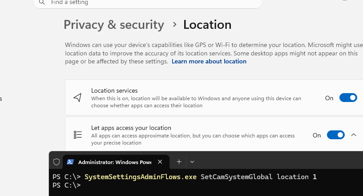Screen dimensions: 363x196
Task: Disable 'Let apps access your location' toggle
Action: pyautogui.click(x=336, y=135)
